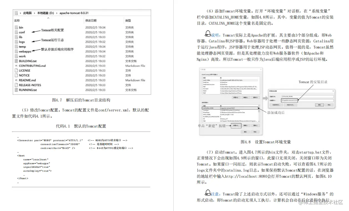Click the BUILDING.txt file icon
This screenshot has width=349, height=211.
click(x=16, y=61)
